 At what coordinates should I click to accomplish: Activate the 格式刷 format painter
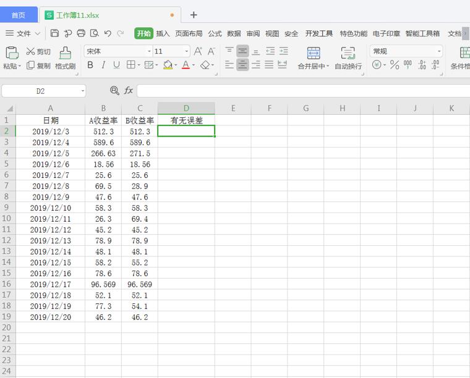[66, 58]
